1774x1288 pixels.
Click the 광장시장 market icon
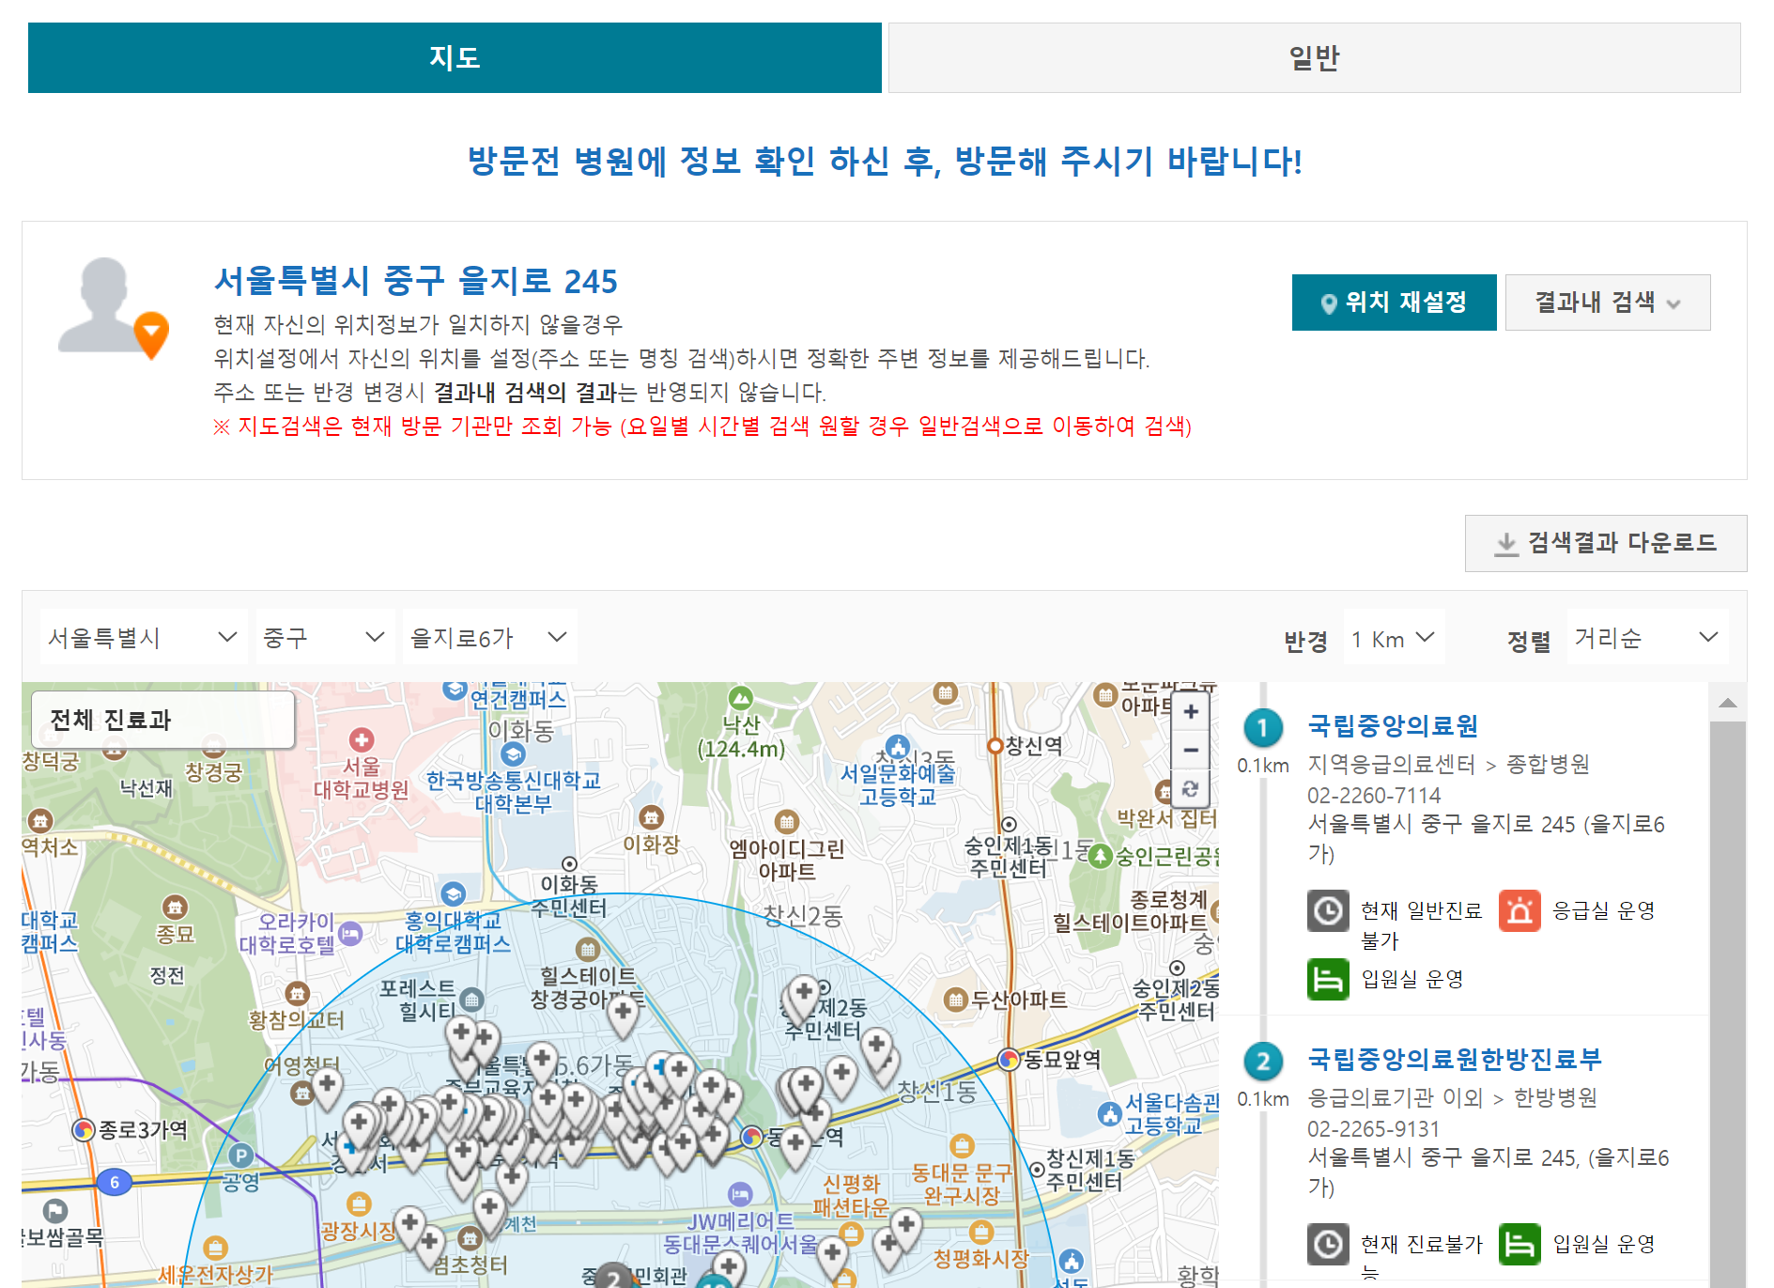tap(359, 1203)
